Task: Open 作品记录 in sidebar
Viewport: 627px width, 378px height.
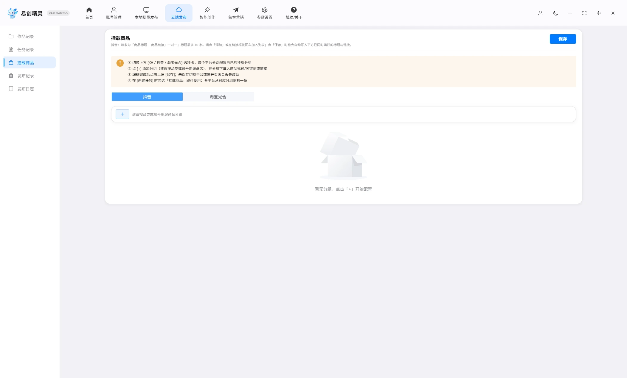Action: coord(30,36)
